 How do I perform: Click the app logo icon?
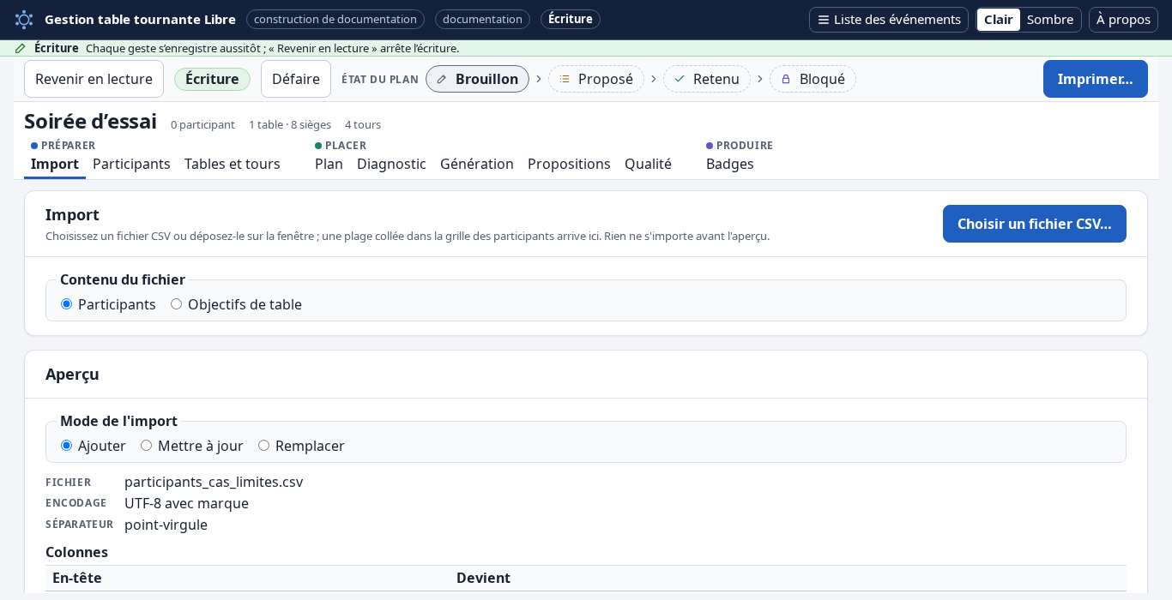[x=24, y=19]
